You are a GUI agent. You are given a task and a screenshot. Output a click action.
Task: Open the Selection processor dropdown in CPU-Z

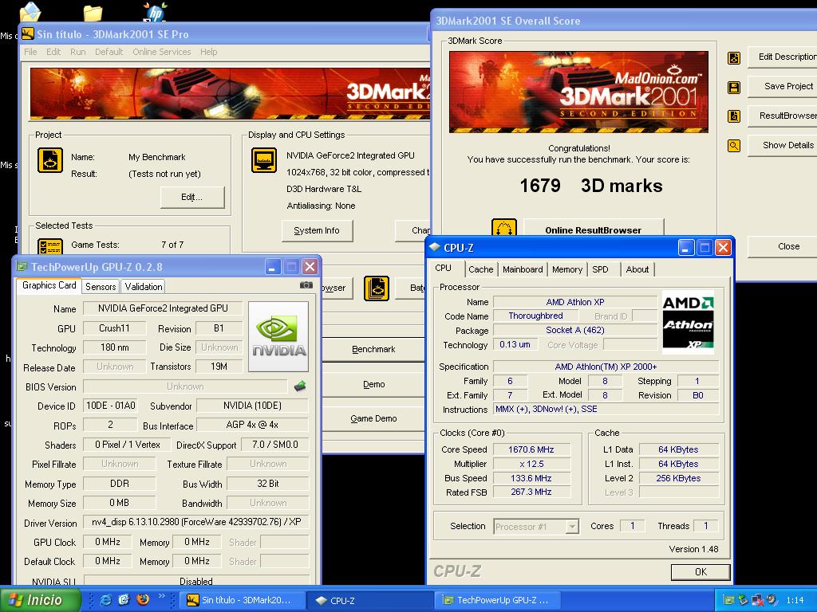[x=572, y=527]
